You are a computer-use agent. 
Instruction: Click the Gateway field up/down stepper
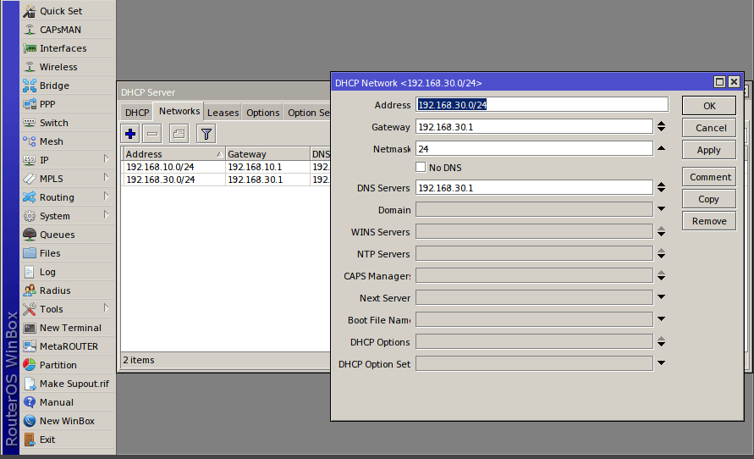[661, 126]
